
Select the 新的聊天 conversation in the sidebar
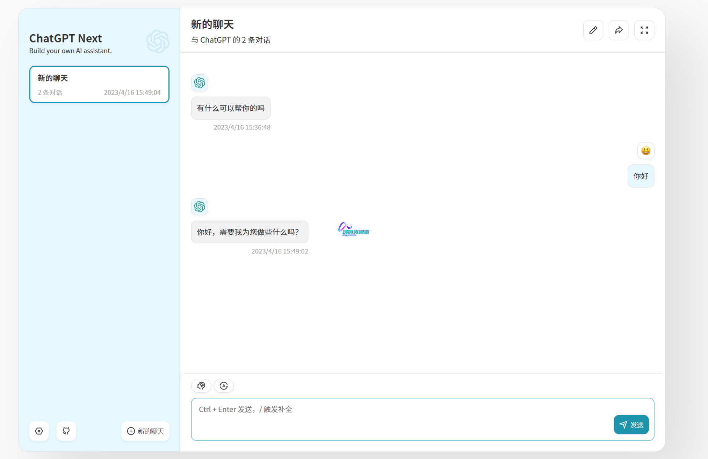99,84
